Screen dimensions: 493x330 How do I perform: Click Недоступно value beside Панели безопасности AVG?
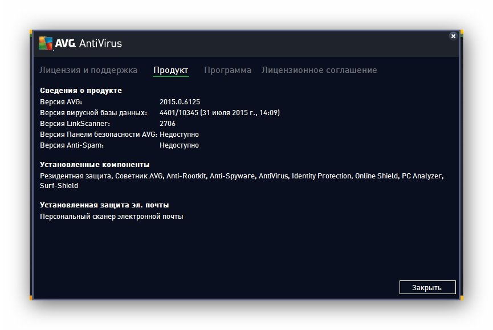pyautogui.click(x=179, y=134)
